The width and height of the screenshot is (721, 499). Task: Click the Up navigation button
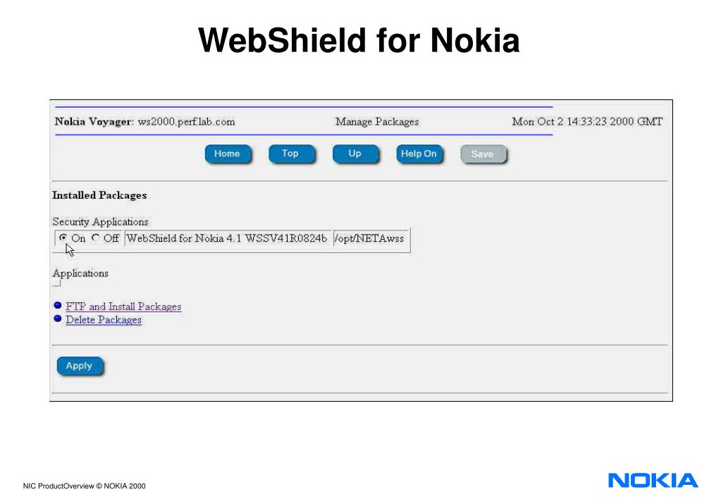coord(355,154)
